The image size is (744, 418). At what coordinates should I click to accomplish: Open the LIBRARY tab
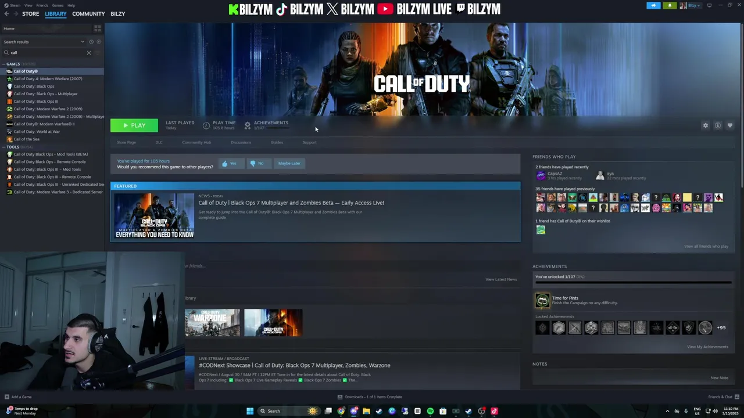pos(56,14)
